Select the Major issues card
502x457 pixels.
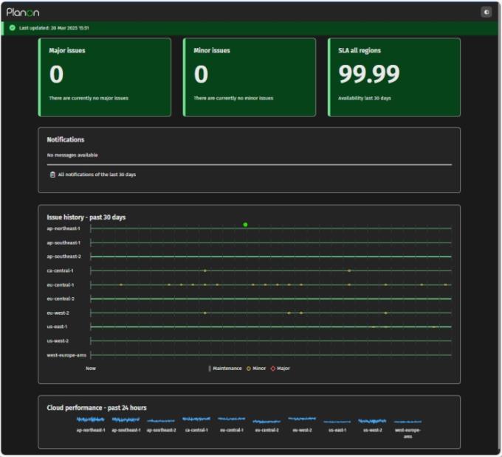click(105, 77)
